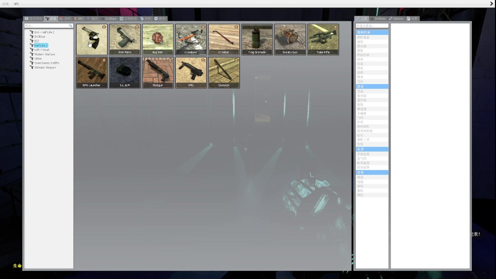Select the Bug Bait weapon icon

(158, 40)
